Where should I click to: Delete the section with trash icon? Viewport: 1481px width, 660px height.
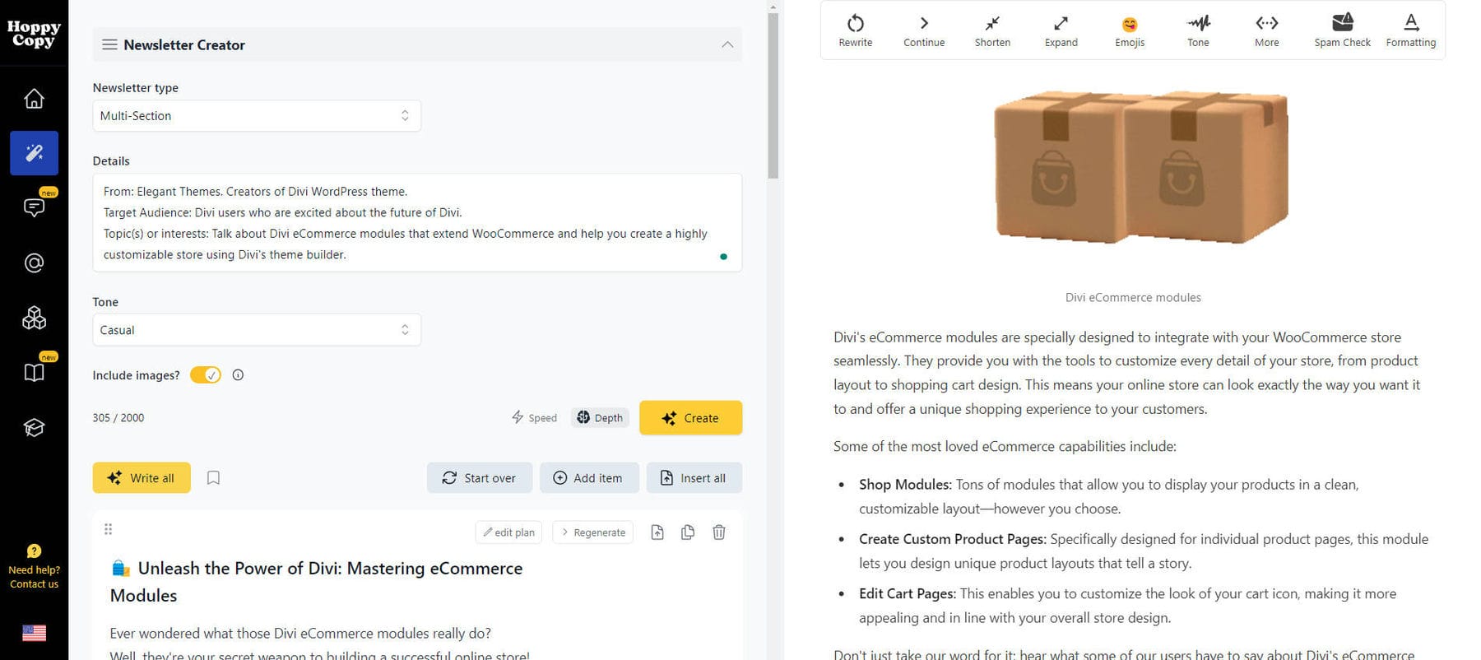[x=719, y=532]
